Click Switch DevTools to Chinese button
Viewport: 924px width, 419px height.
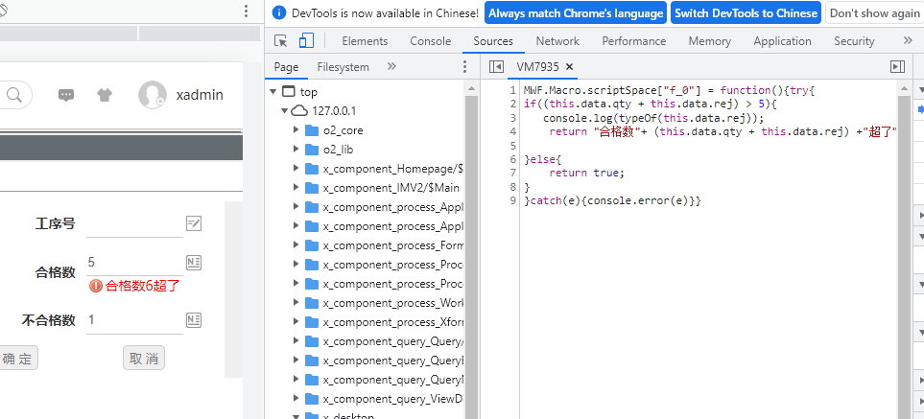(745, 13)
